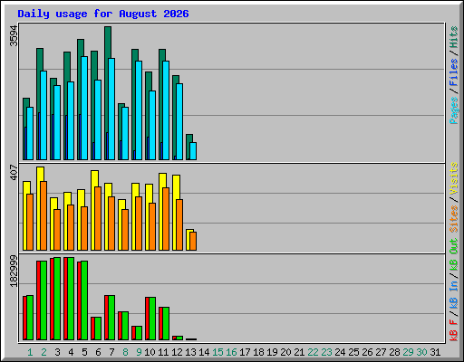464x362 pixels.
Task: Click the day 4 green kB bar
Action: (71, 299)
